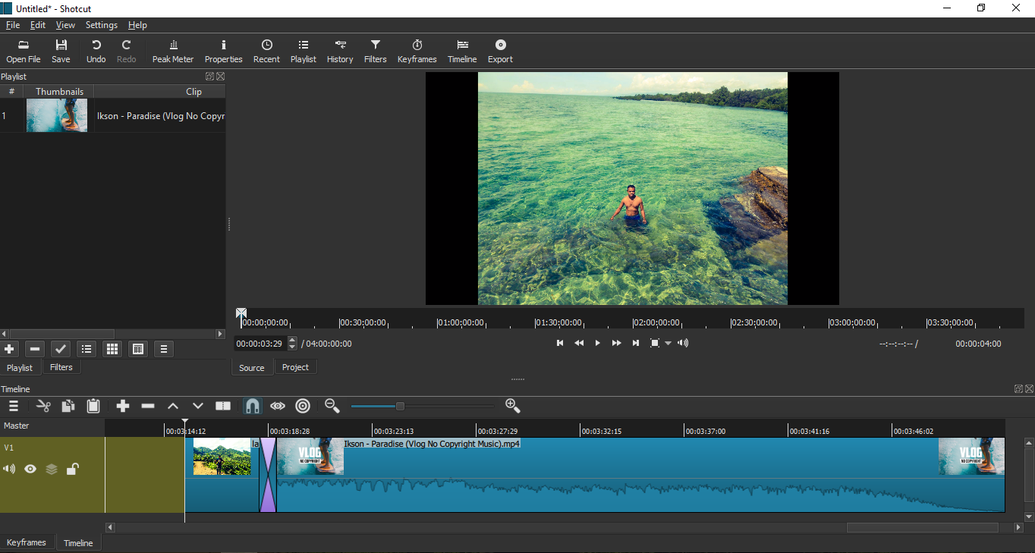
Task: Open Keyframes from the main toolbar
Action: click(x=417, y=51)
